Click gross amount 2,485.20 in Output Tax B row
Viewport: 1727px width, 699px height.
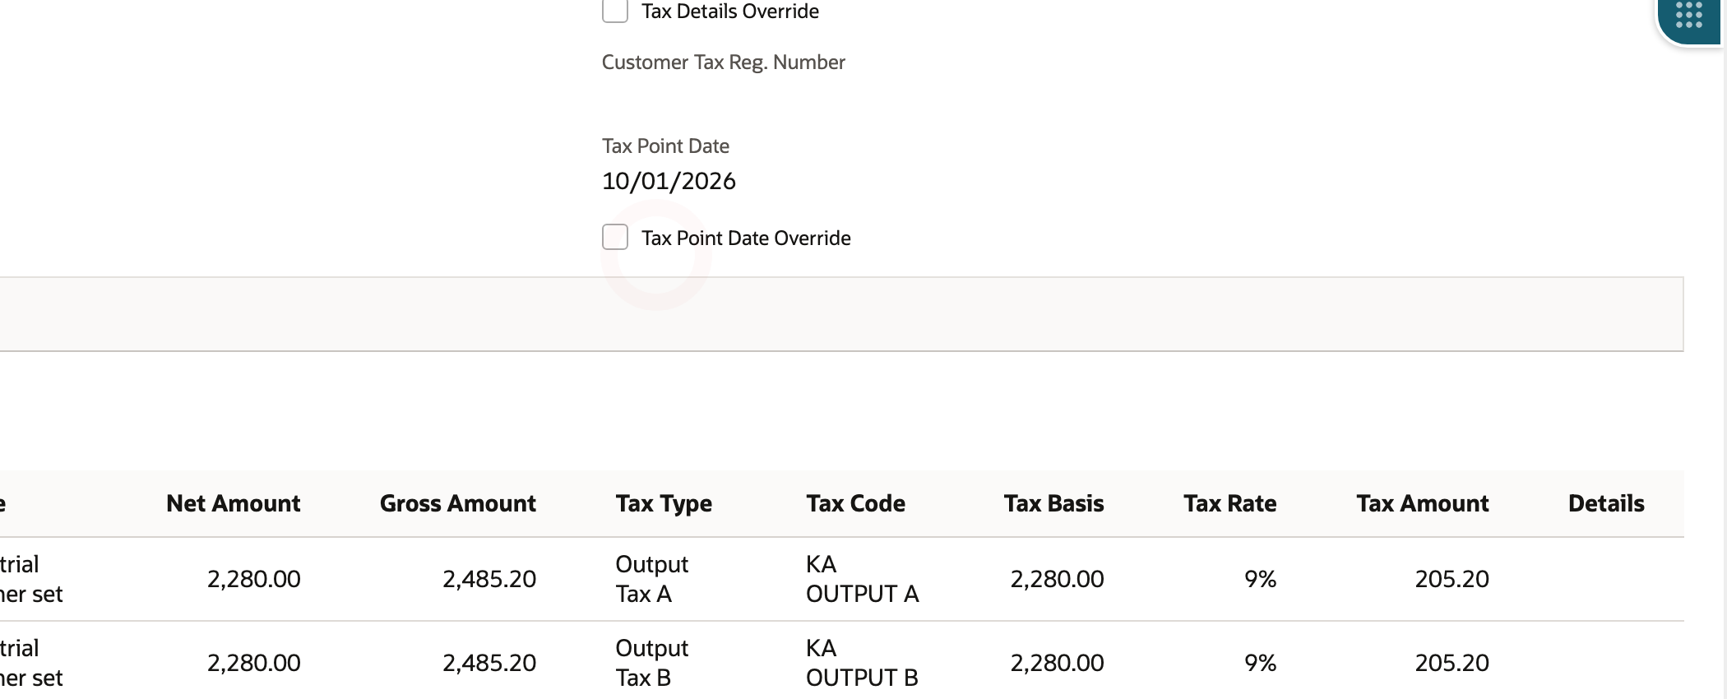click(x=488, y=663)
